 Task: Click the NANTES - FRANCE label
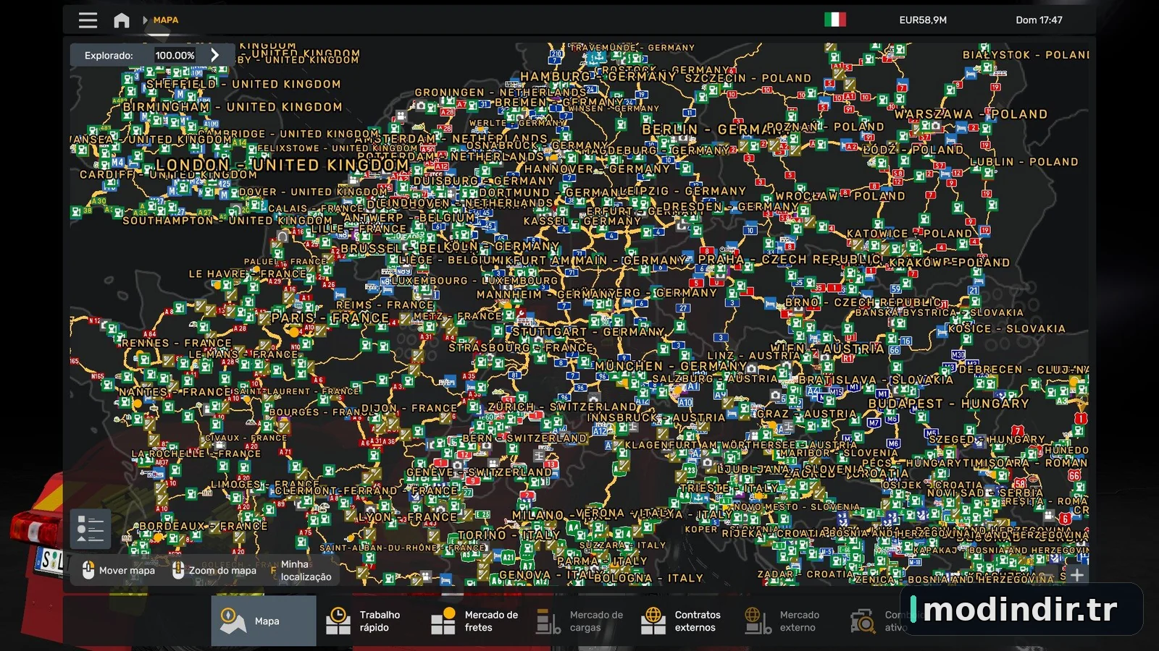[x=175, y=391]
